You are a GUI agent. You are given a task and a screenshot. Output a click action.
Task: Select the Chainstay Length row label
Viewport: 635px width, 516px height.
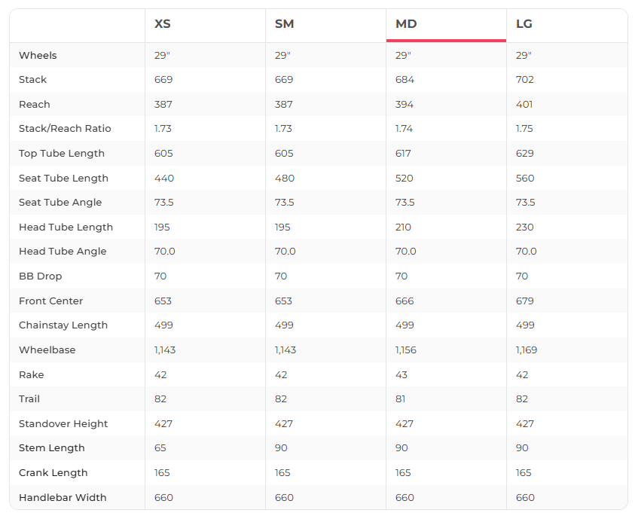pyautogui.click(x=63, y=325)
